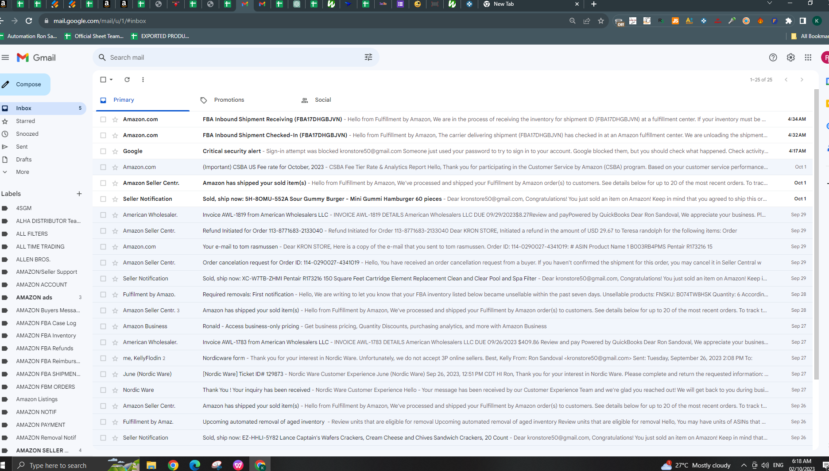The image size is (829, 471).
Task: Open the Official Sheet Team bookmark
Action: click(x=94, y=36)
